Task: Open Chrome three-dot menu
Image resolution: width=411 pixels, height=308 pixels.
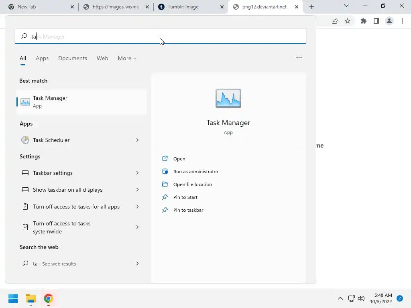Action: pos(402,21)
